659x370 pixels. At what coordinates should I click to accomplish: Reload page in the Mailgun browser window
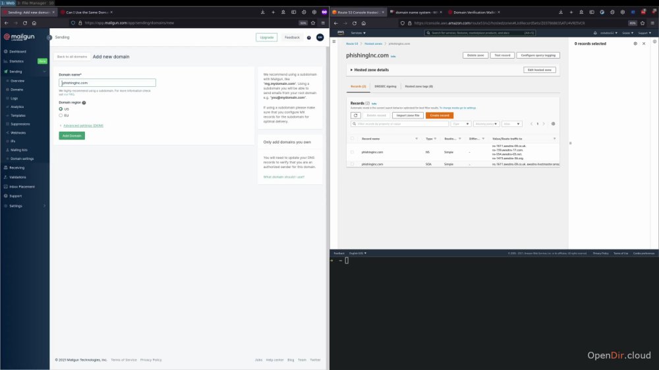[x=25, y=23]
